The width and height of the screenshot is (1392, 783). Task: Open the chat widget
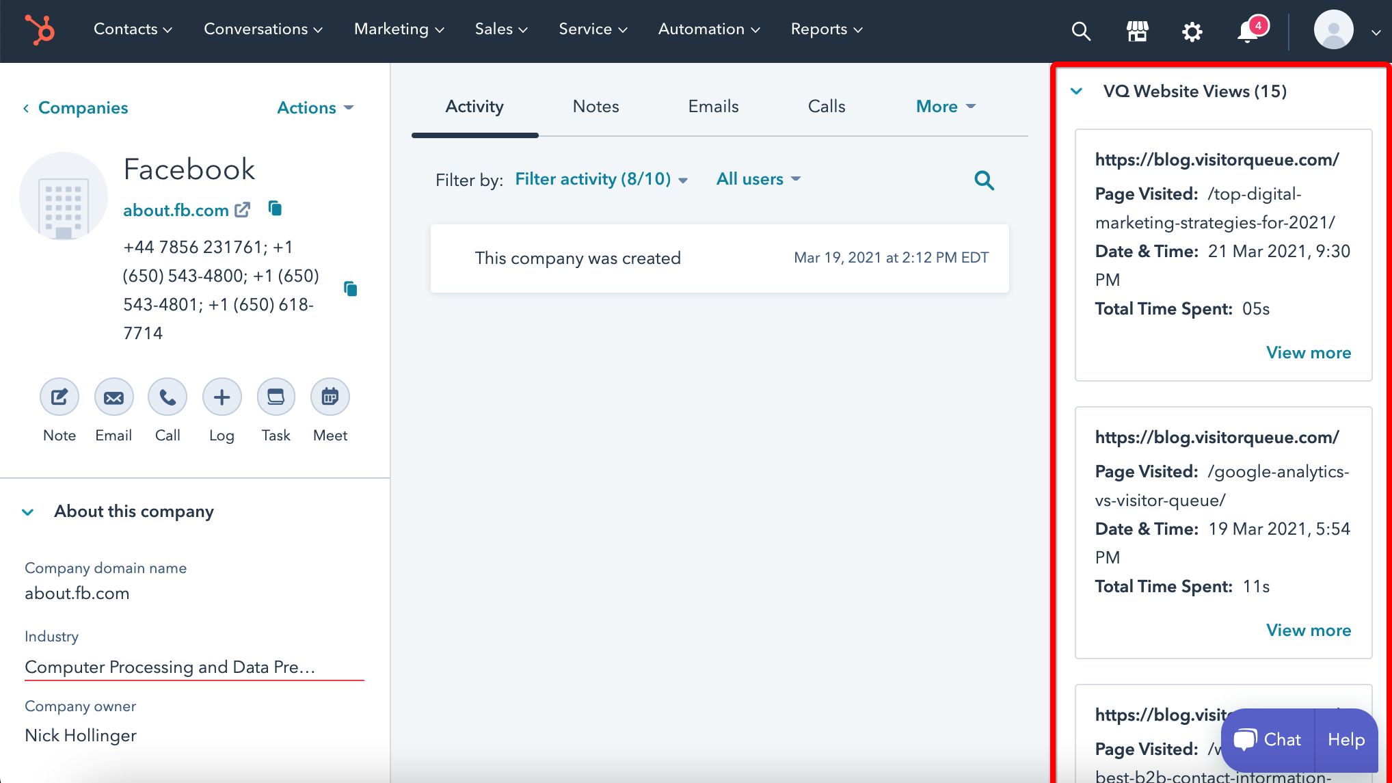pyautogui.click(x=1266, y=740)
